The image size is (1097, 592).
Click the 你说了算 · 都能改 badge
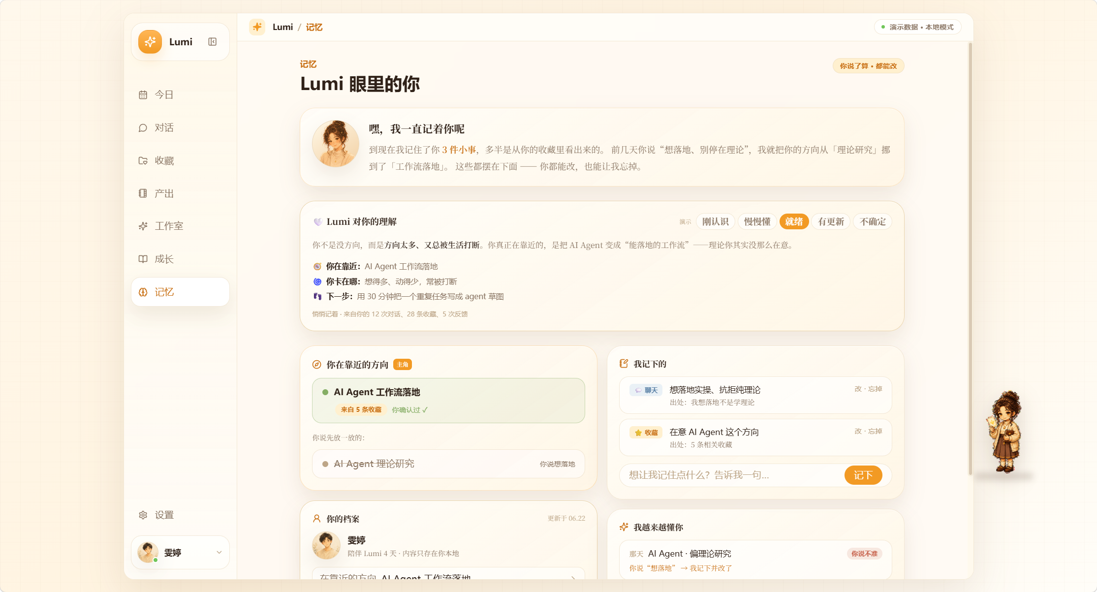tap(868, 66)
